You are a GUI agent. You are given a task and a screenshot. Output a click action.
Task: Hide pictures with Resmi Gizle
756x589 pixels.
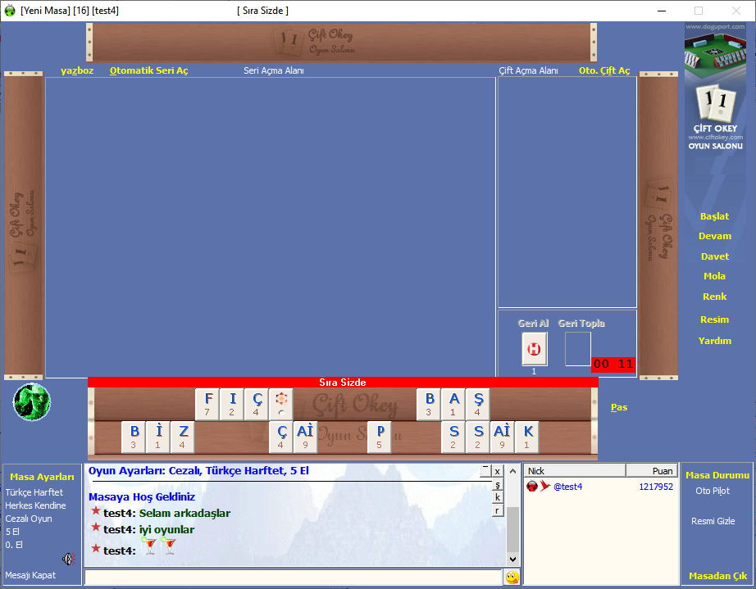point(713,521)
